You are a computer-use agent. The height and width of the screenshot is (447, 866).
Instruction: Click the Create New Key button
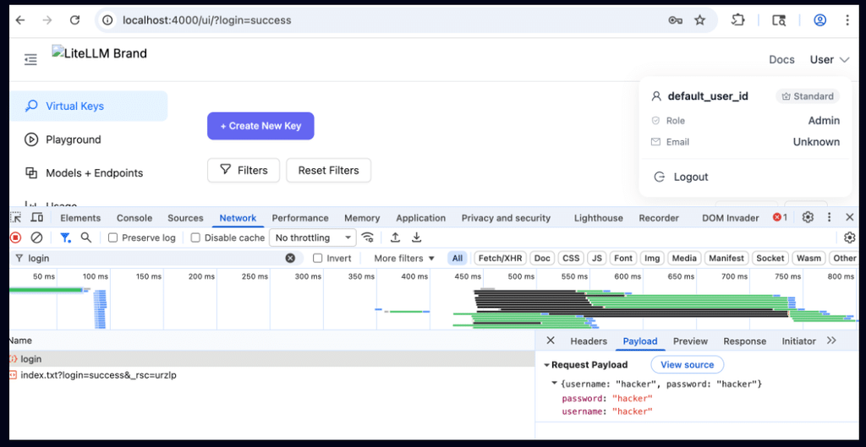tap(260, 126)
